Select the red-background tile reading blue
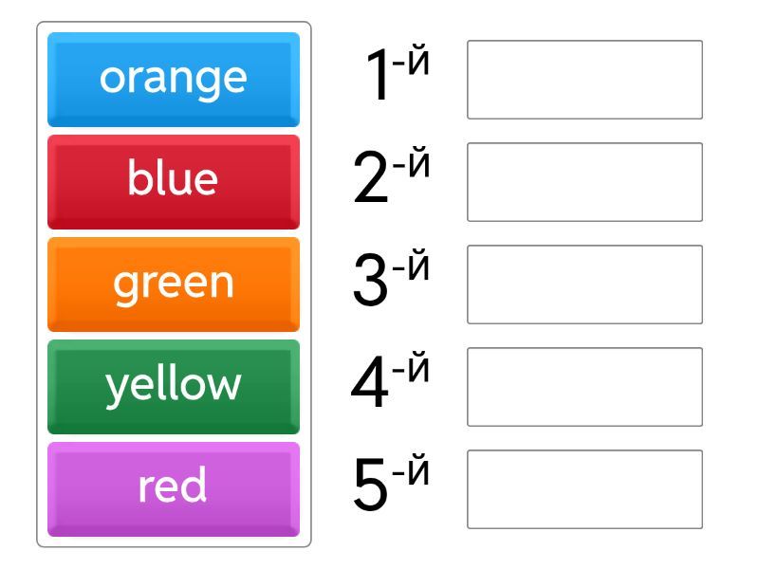This screenshot has height=569, width=759. [x=173, y=181]
